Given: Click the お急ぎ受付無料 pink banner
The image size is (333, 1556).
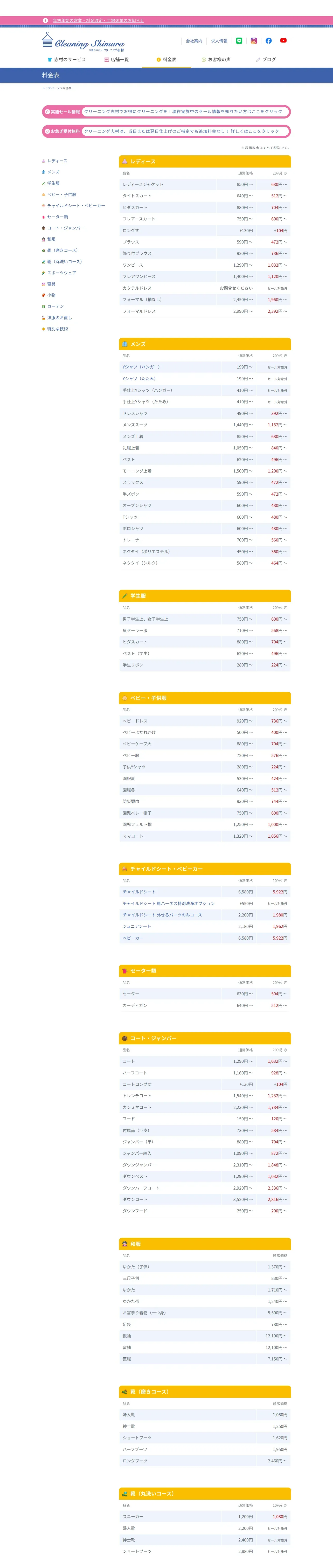Looking at the screenshot, I should [166, 131].
